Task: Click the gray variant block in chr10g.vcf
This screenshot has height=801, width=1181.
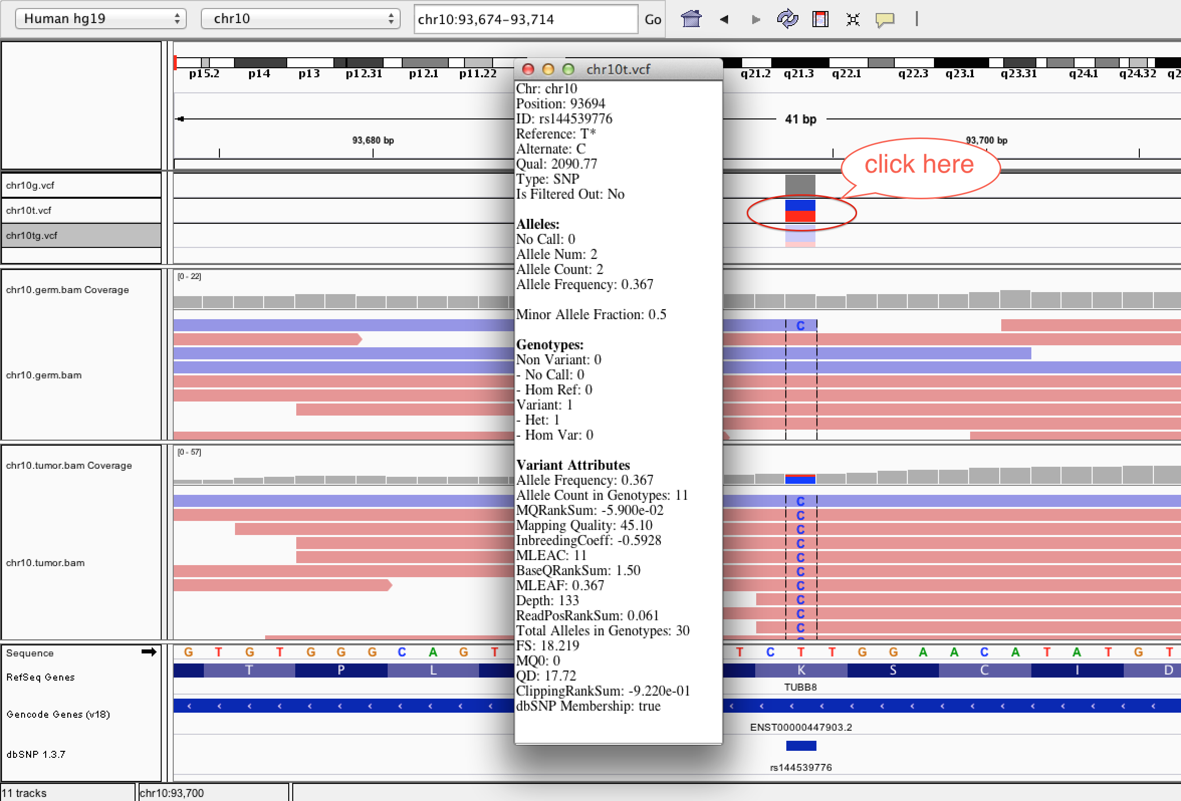Action: (x=800, y=185)
